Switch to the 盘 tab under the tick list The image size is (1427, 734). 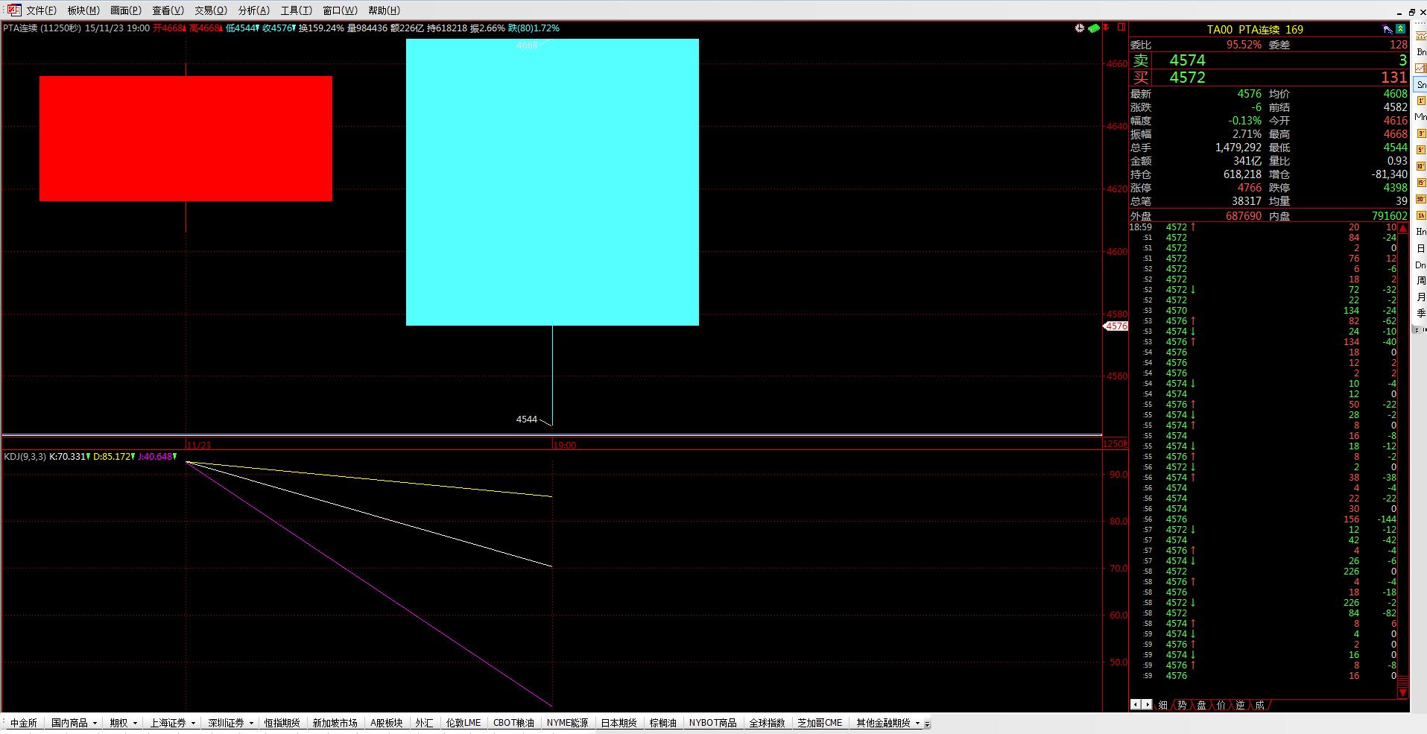(x=1202, y=705)
